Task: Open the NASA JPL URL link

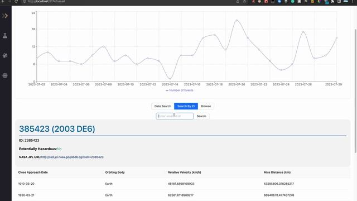Action: coord(72,157)
